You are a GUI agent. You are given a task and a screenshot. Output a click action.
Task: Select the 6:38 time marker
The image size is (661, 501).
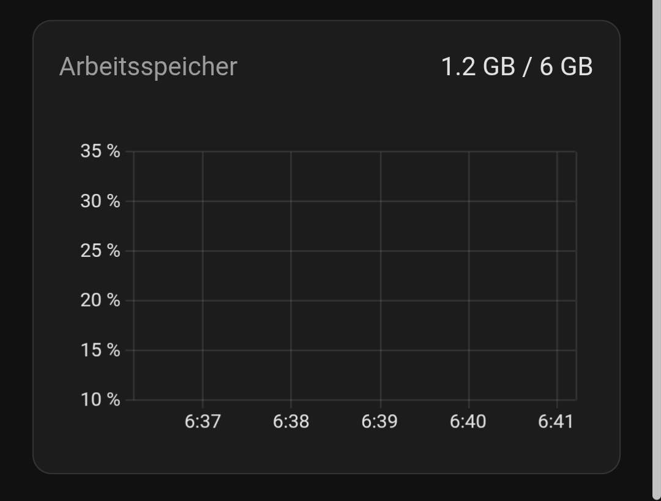pyautogui.click(x=291, y=422)
